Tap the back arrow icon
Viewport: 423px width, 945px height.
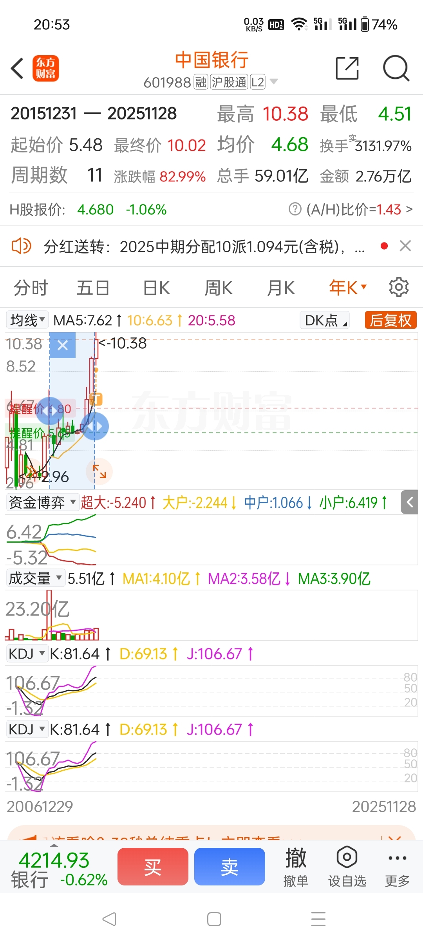[x=17, y=69]
